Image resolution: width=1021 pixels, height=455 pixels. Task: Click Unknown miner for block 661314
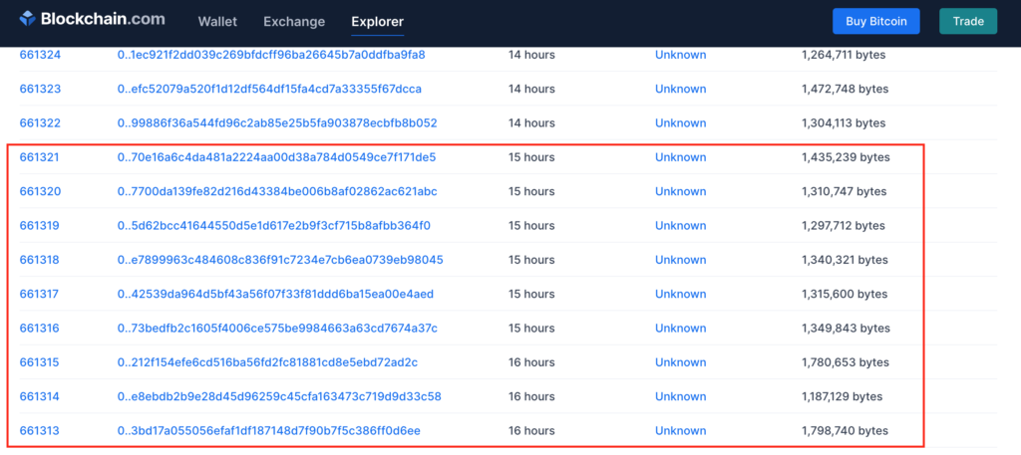tap(680, 396)
